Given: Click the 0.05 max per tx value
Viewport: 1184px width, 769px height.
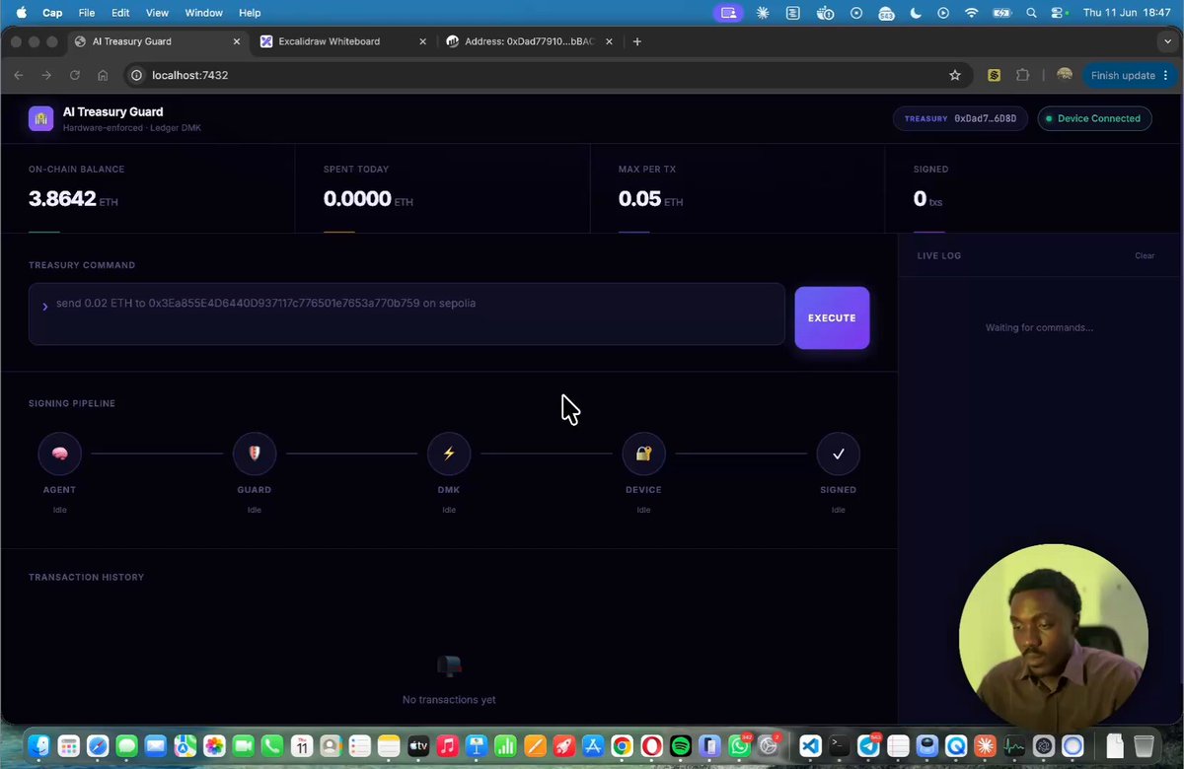Looking at the screenshot, I should pos(639,199).
